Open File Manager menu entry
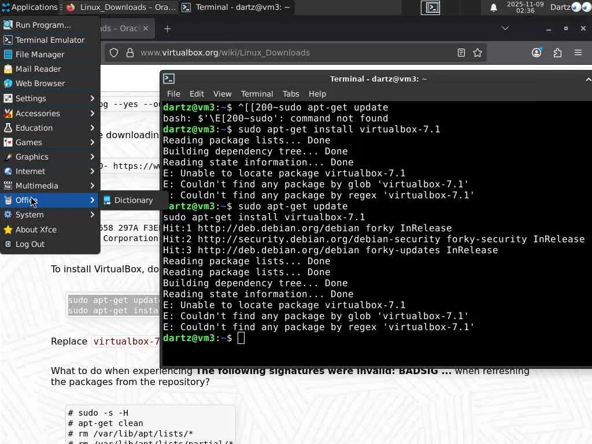 50,54
